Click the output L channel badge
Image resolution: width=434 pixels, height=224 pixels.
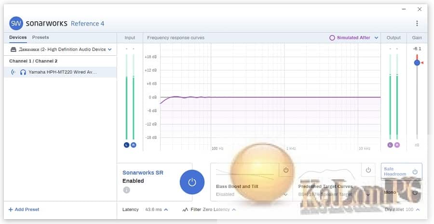point(390,145)
